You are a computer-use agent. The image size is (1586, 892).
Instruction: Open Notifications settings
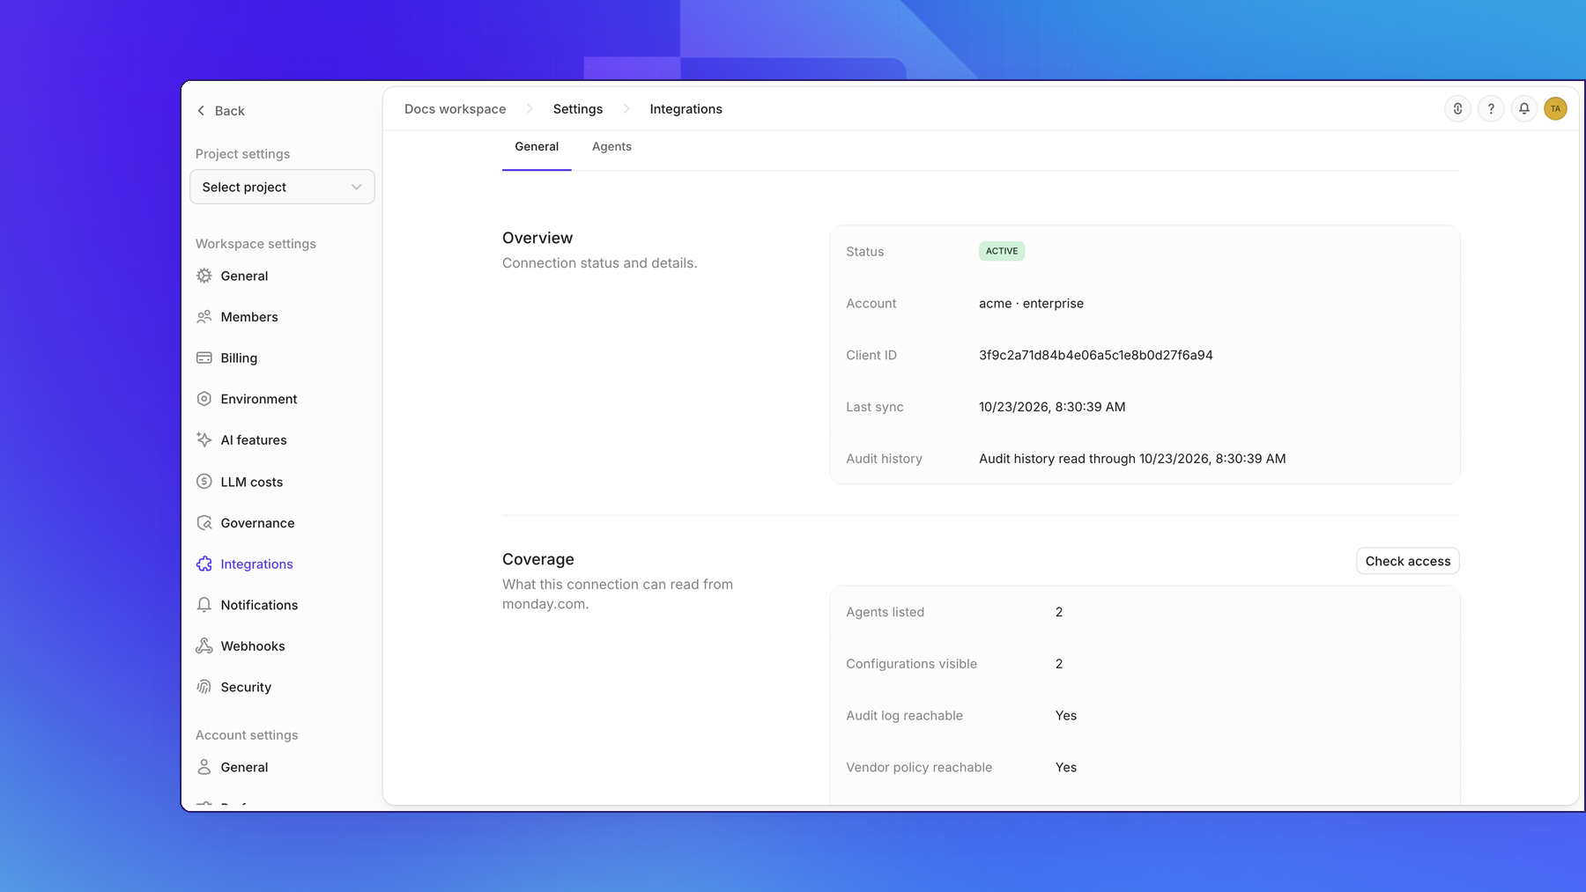pyautogui.click(x=259, y=605)
